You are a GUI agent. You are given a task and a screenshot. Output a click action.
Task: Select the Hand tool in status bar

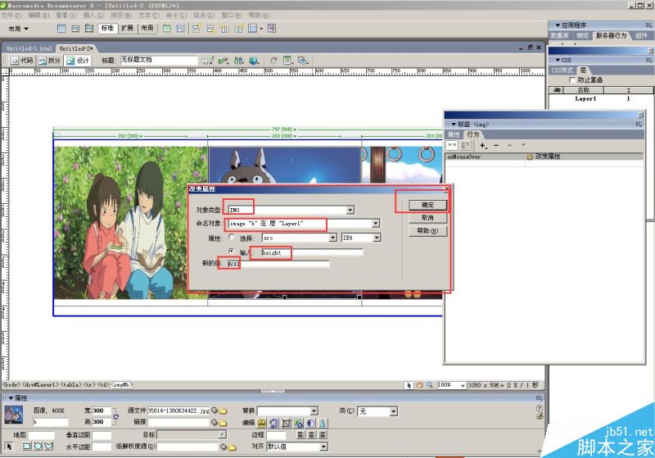(419, 385)
